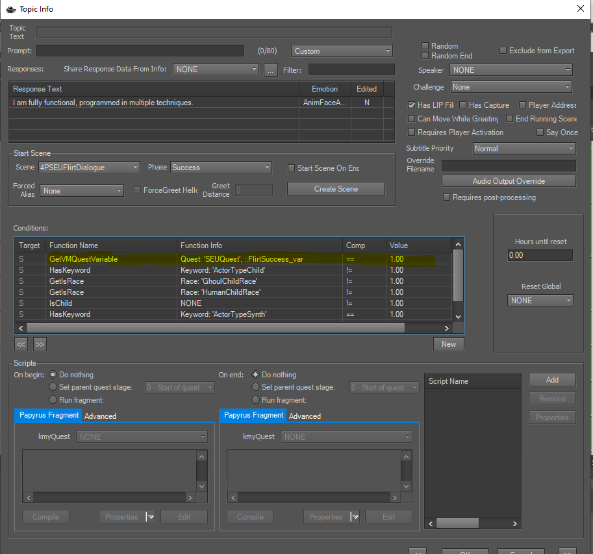
Task: Open the Subtitle Priority dropdown
Action: coord(524,149)
